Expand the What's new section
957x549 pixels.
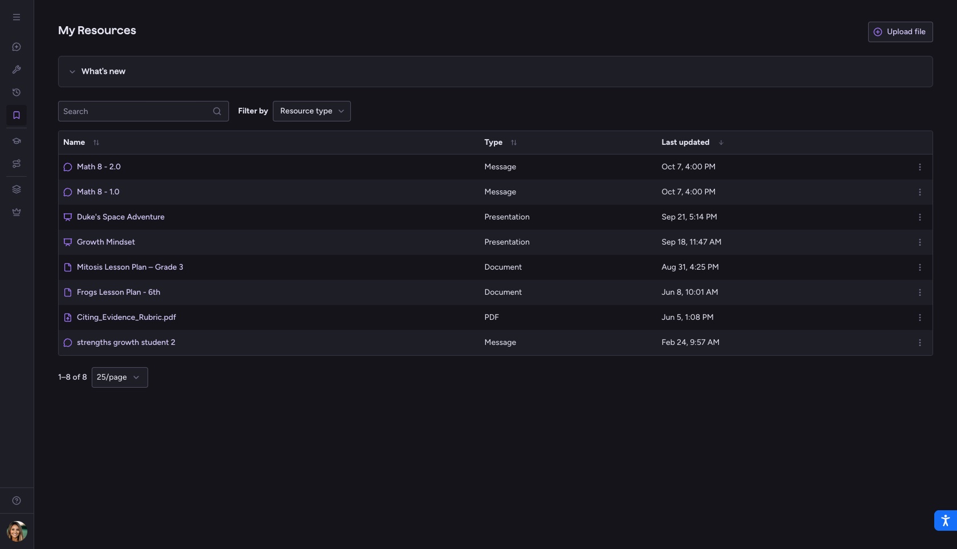coord(495,71)
